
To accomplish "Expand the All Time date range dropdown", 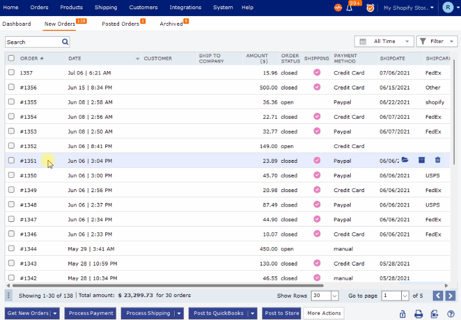I will (384, 41).
